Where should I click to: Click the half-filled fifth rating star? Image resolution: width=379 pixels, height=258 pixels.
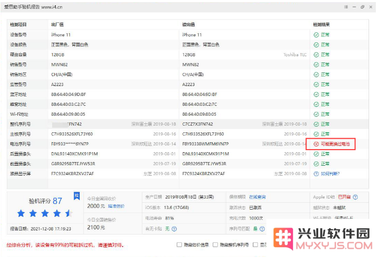point(69,213)
